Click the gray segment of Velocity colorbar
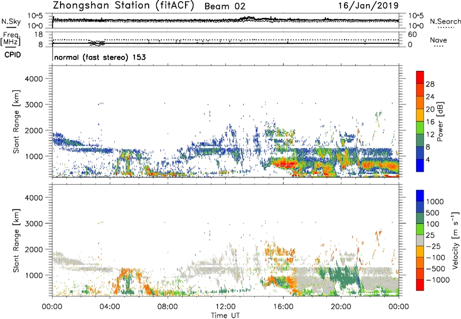 click(x=420, y=241)
